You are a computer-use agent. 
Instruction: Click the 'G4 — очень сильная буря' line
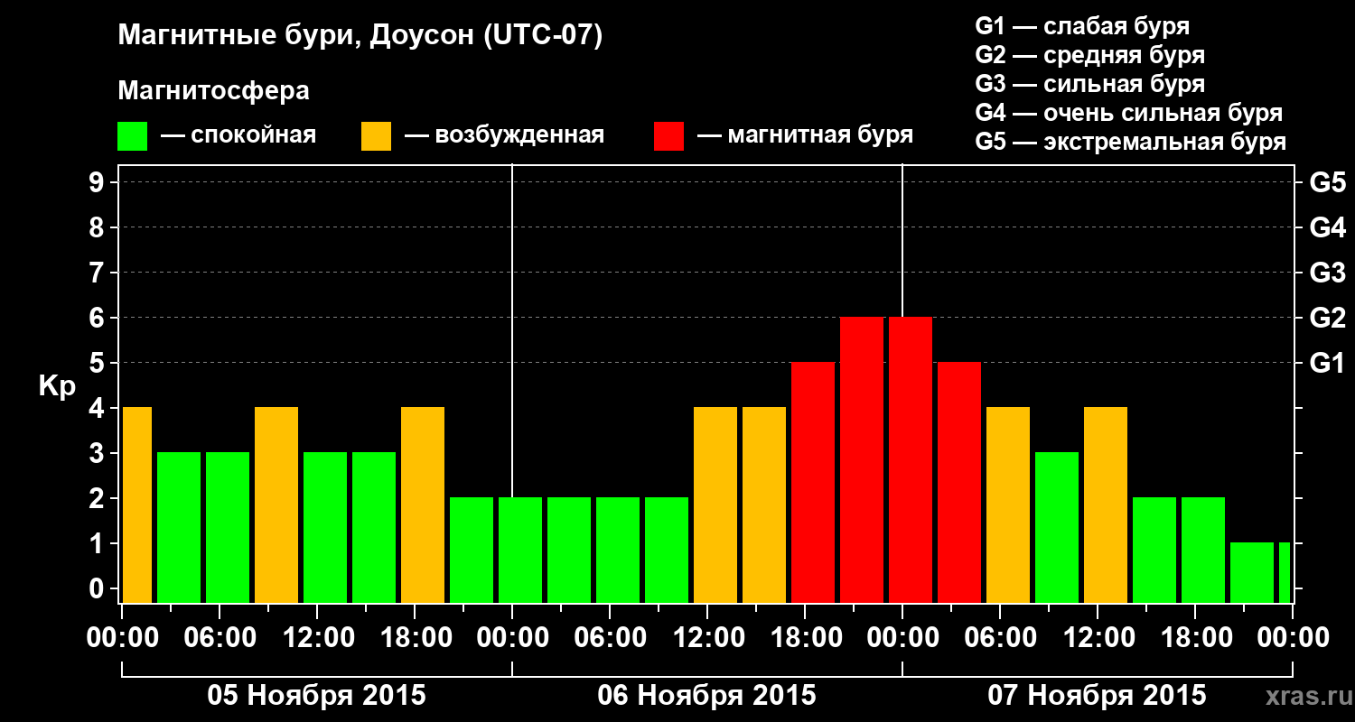[1128, 113]
